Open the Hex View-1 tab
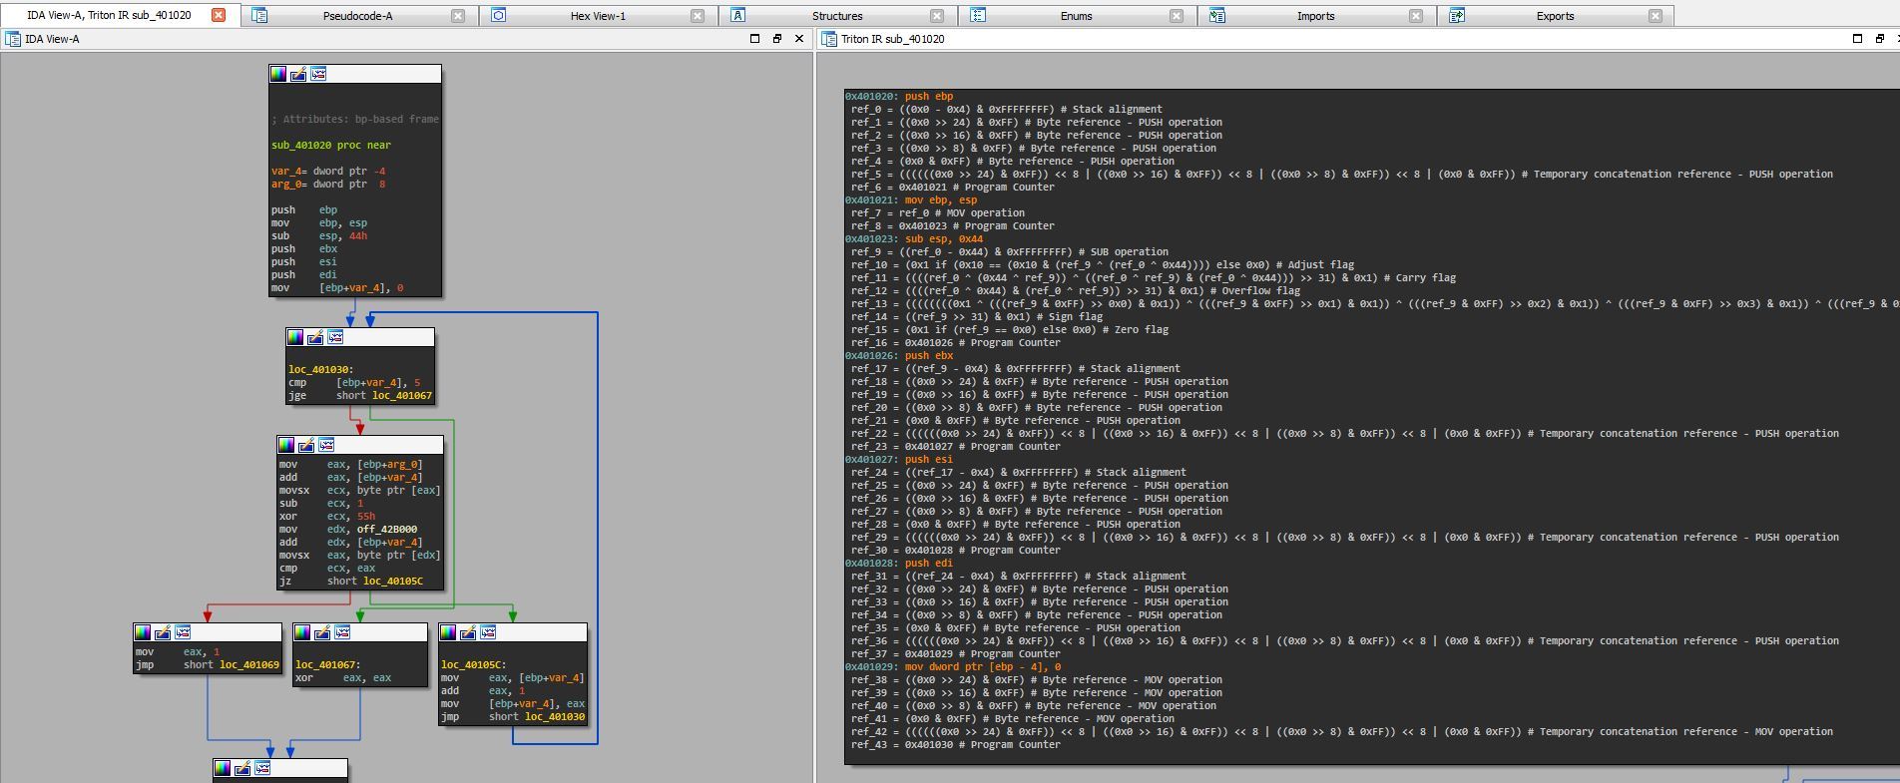 click(598, 16)
